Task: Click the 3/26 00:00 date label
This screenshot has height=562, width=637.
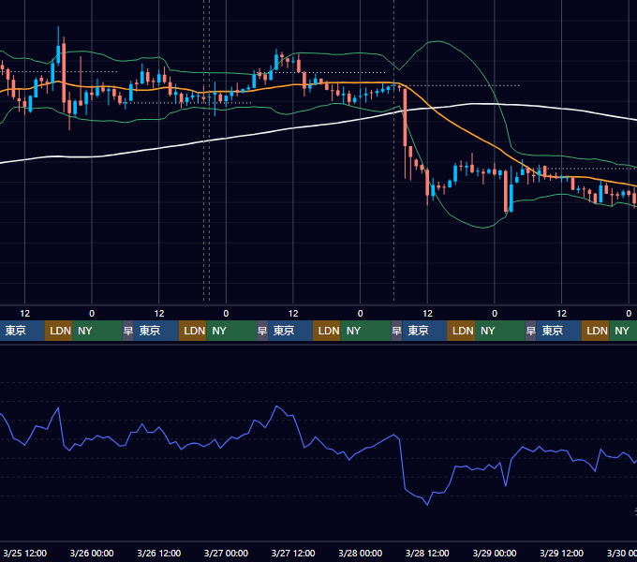Action: [92, 553]
